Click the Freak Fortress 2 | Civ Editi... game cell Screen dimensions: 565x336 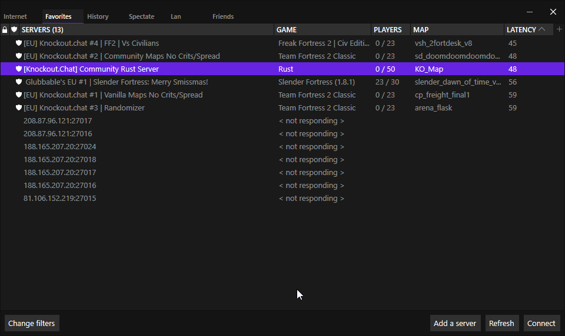click(324, 43)
